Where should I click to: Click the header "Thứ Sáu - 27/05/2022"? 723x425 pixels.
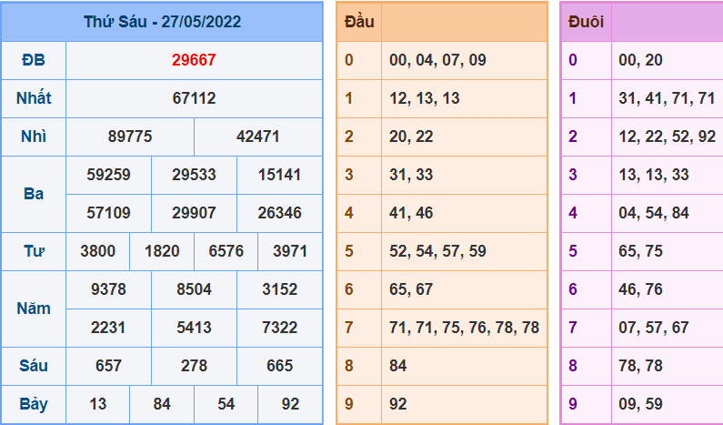point(162,22)
